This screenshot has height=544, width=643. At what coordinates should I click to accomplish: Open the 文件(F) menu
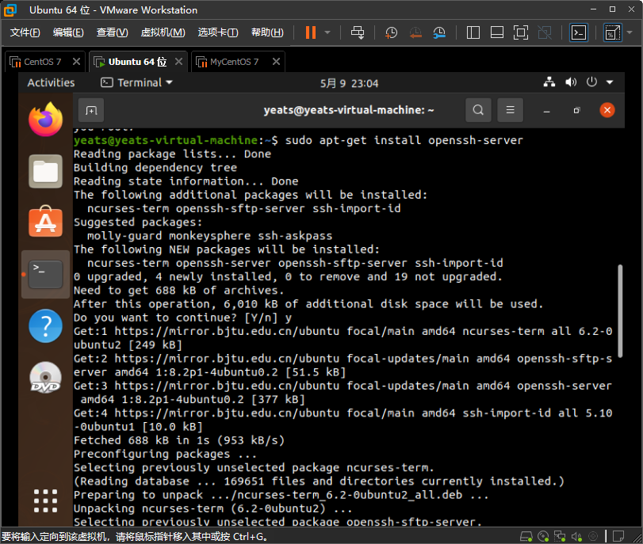(x=25, y=32)
